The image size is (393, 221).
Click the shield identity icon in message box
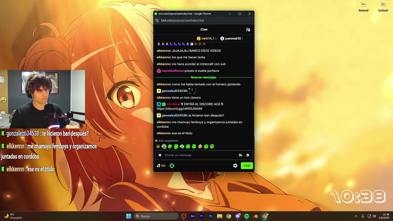pos(160,155)
